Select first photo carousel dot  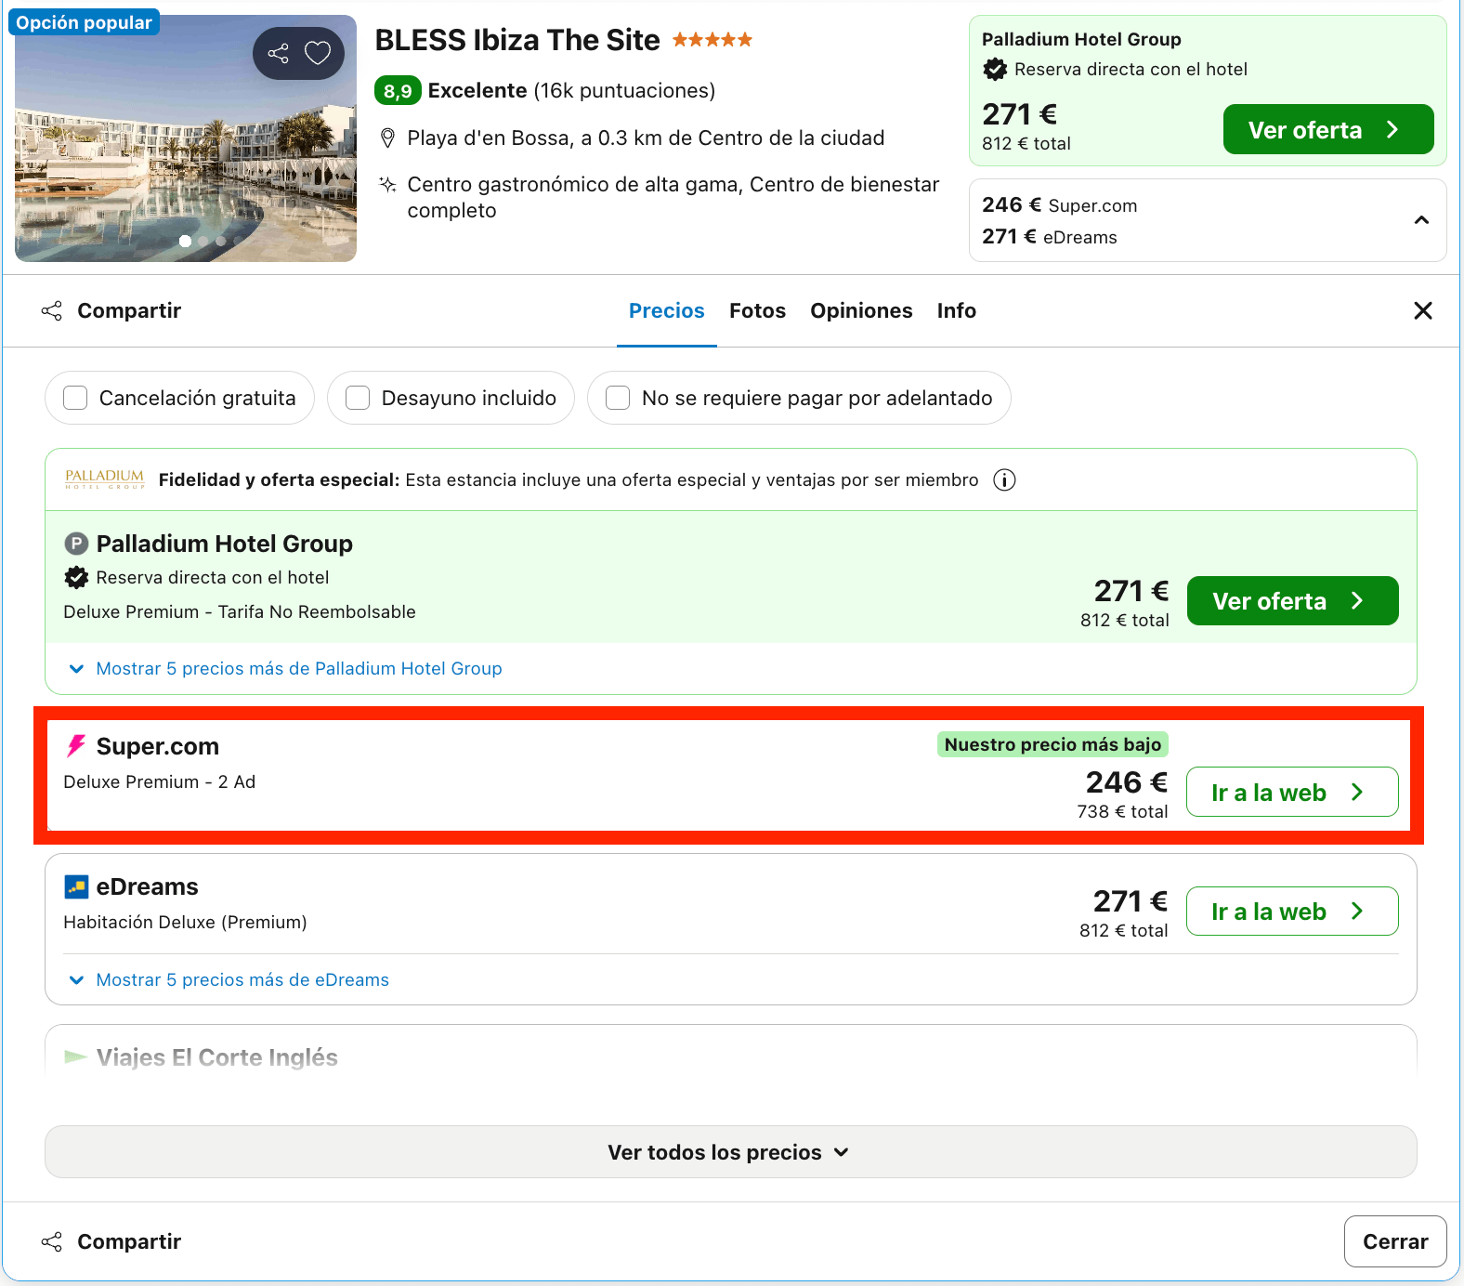pos(186,241)
